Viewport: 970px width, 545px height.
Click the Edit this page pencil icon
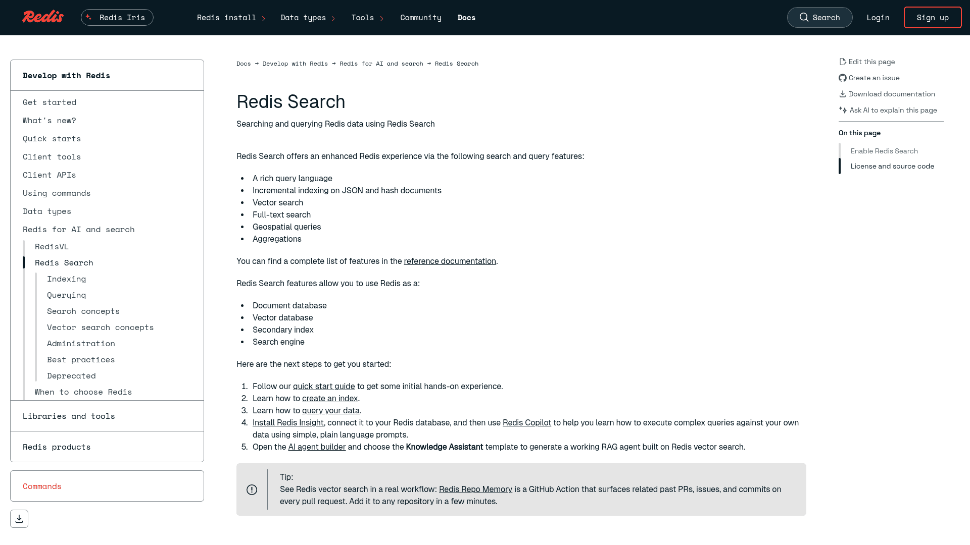pyautogui.click(x=843, y=62)
